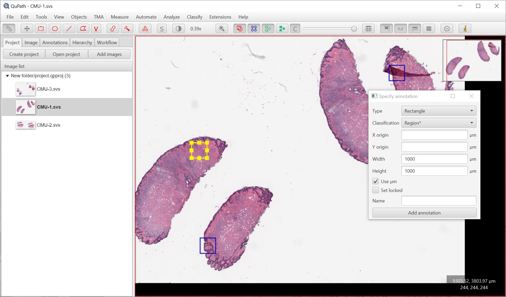Select the Polyline V tool

tap(96, 28)
